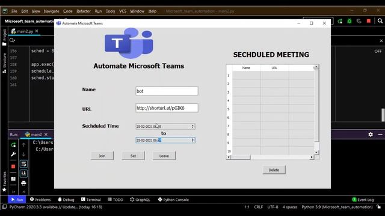Click the table's vertical scrollbar up arrow

(316, 67)
